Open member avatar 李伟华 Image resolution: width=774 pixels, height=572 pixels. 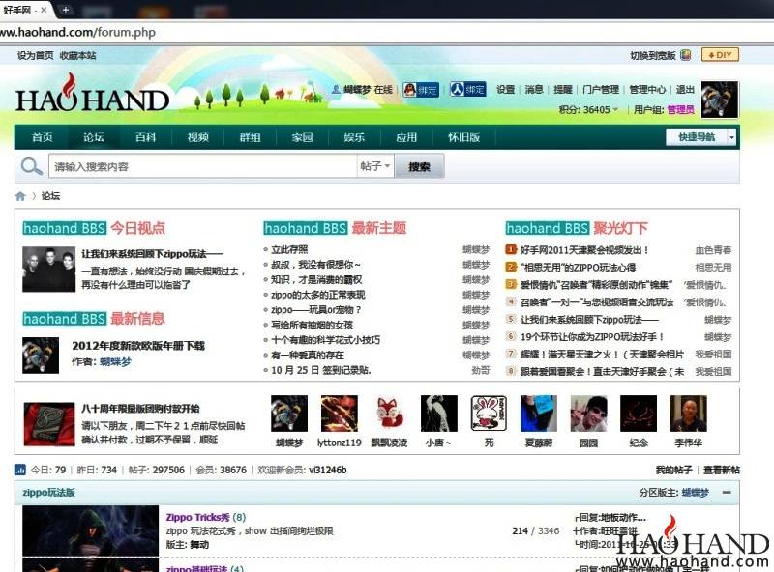click(688, 414)
